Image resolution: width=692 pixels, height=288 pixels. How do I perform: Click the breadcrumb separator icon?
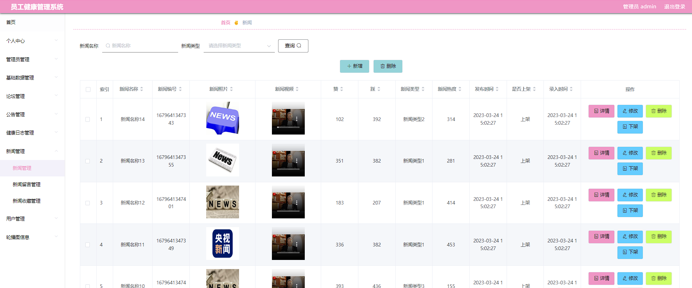(237, 23)
